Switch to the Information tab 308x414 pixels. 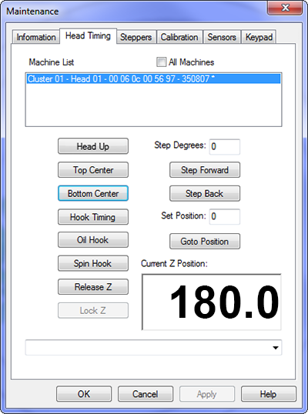36,37
